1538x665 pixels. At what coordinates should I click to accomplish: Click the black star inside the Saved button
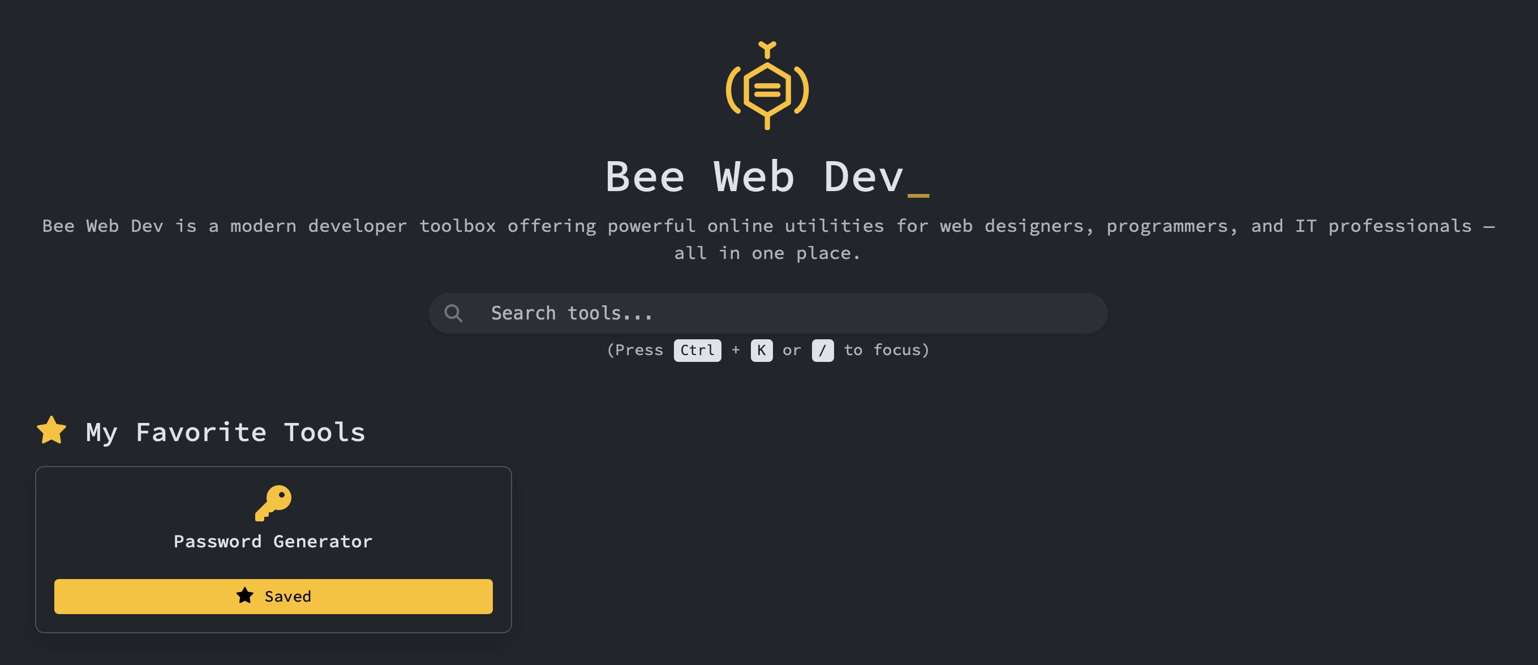(244, 595)
